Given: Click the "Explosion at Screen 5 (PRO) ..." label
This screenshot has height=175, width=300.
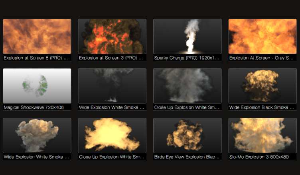Looking at the screenshot, I should coord(36,58).
